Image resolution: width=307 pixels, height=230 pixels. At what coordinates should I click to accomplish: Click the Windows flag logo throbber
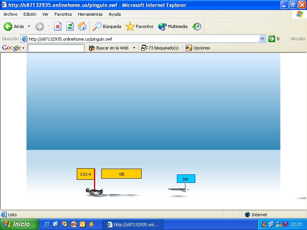click(299, 14)
